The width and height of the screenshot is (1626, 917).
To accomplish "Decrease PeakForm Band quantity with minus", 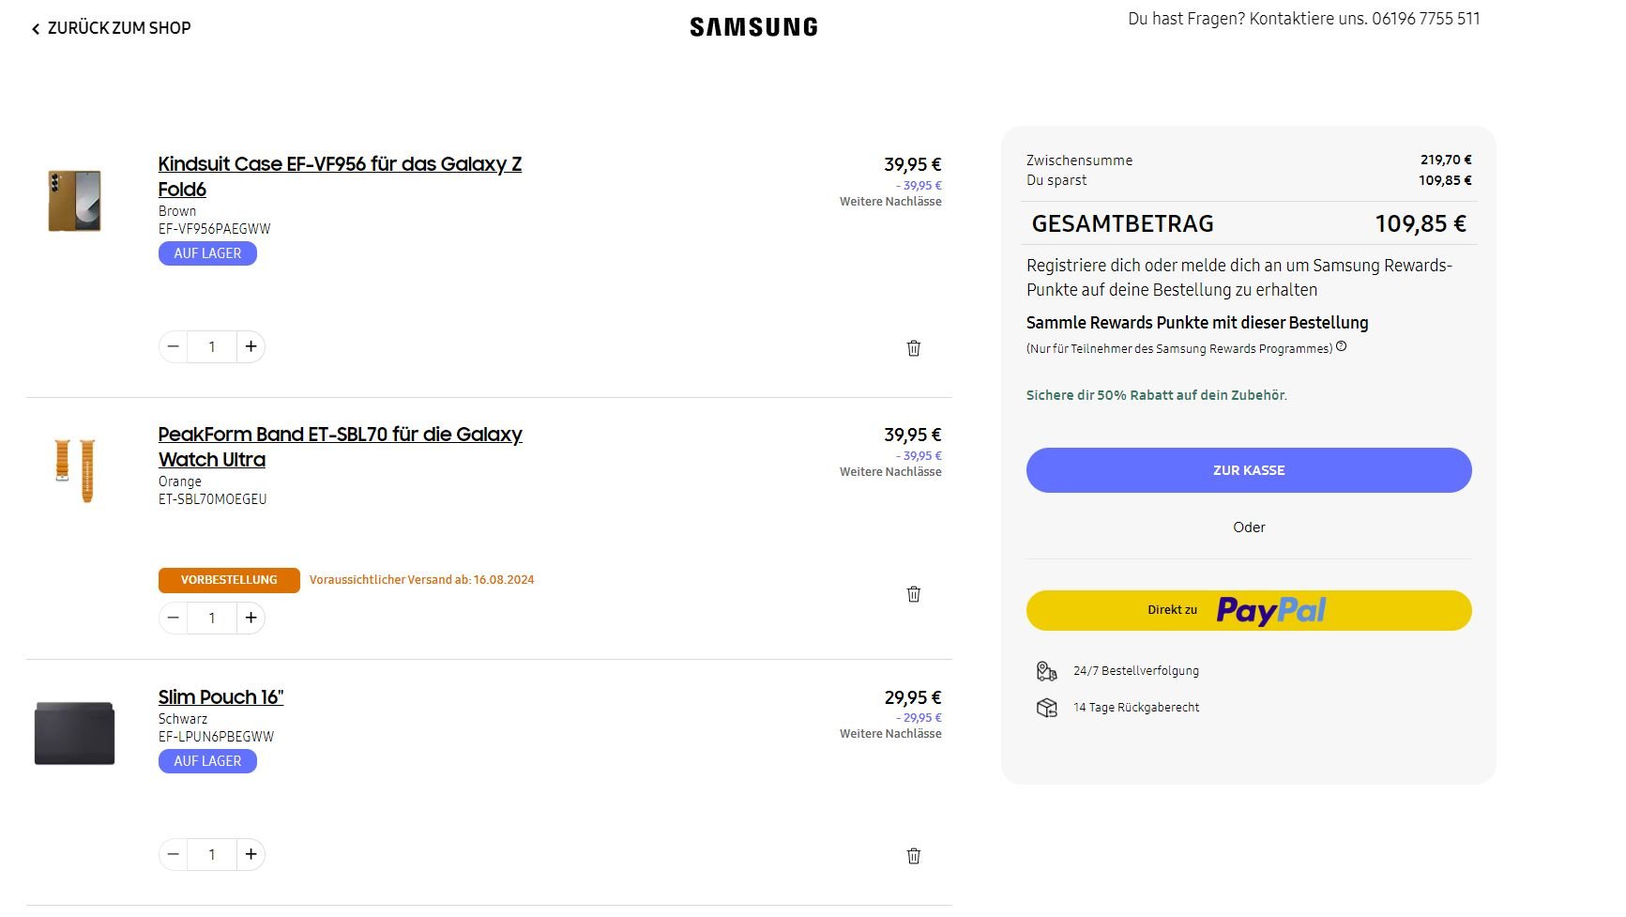I will click(174, 618).
